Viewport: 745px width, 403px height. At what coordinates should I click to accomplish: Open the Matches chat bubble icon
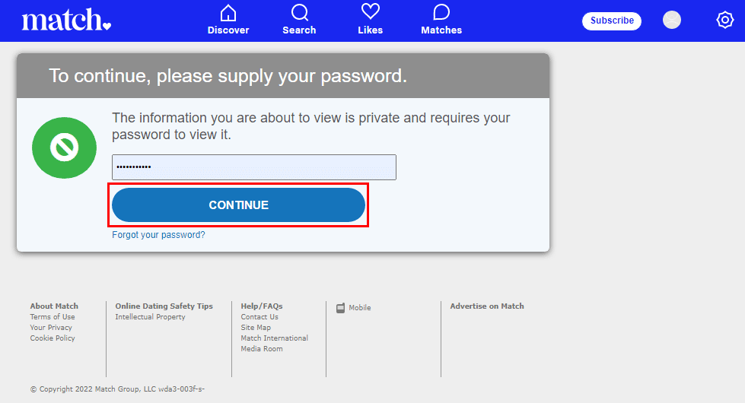point(441,13)
